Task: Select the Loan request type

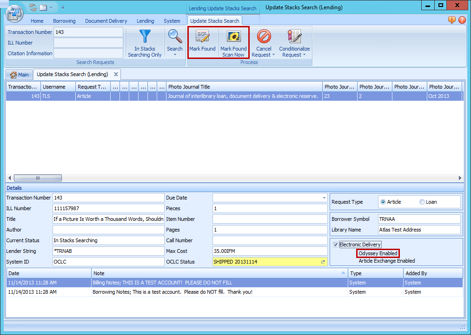Action: pos(422,202)
